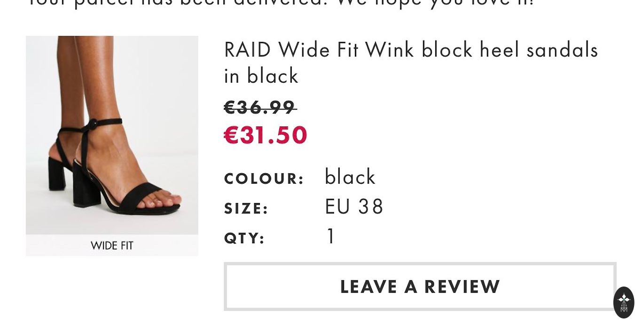Open the black sandals product photo
Image resolution: width=642 pixels, height=326 pixels.
coord(112,135)
